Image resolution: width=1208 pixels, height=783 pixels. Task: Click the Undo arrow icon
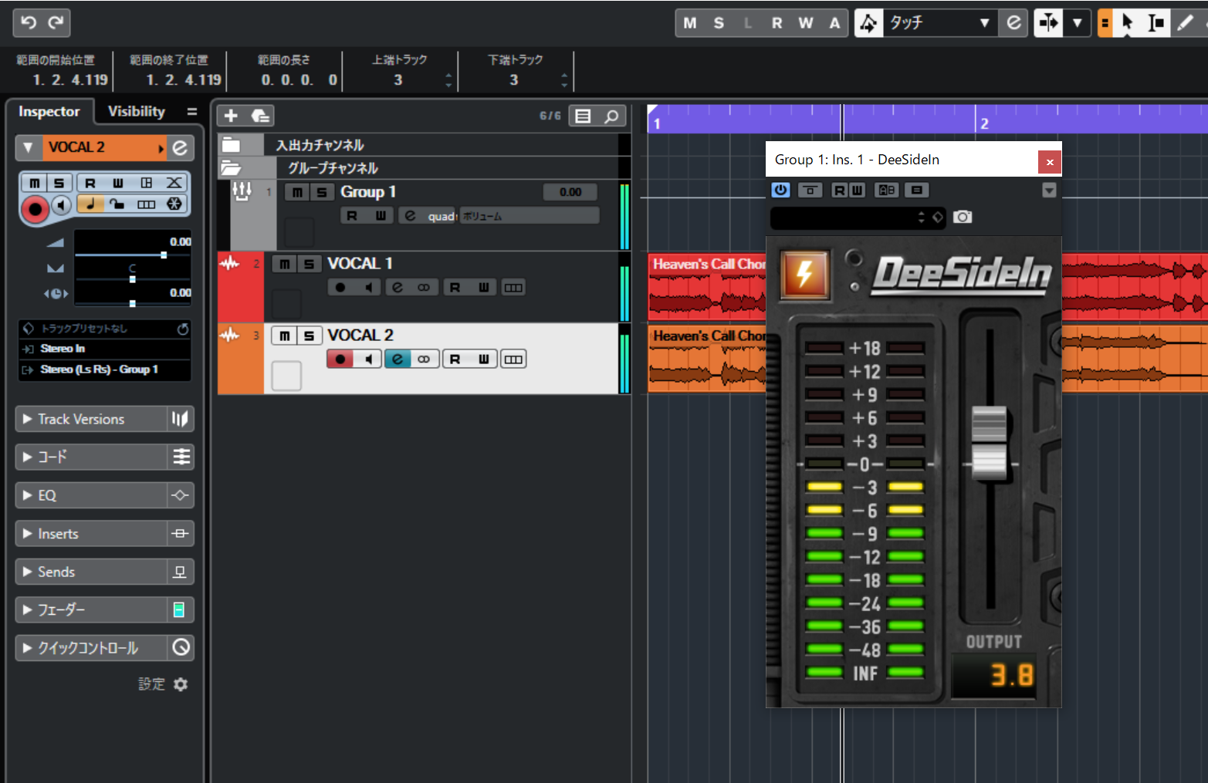[x=29, y=22]
